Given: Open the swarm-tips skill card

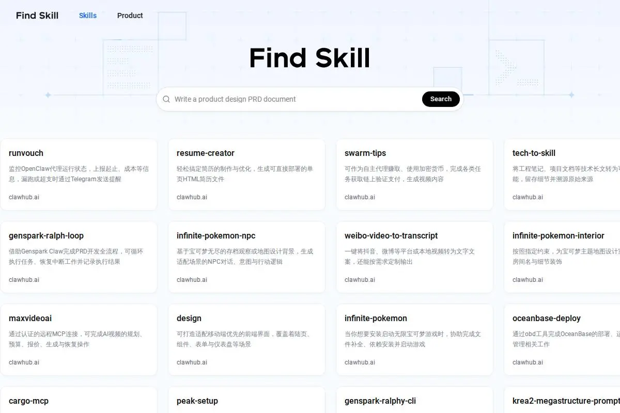Looking at the screenshot, I should (414, 174).
